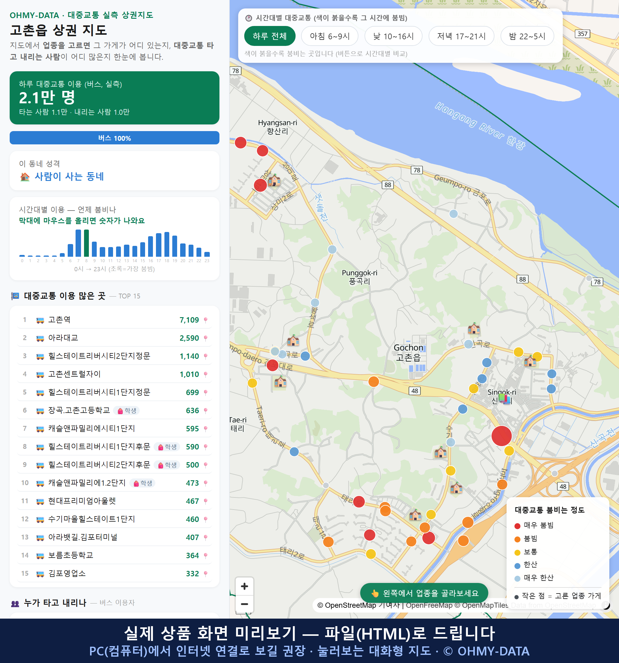Click bus icon of 고촌역 row
Viewport: 619px width, 663px height.
point(40,320)
